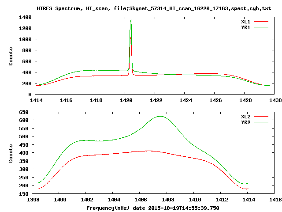Click the 550 y-axis tick label
The image size is (282, 212).
click(x=24, y=129)
